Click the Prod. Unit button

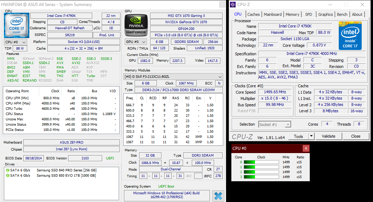107,35
